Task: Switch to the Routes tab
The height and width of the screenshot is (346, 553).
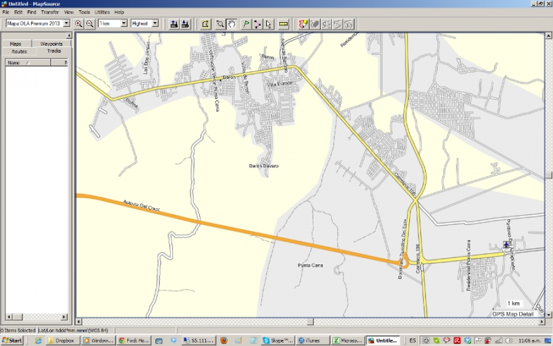Action: click(19, 51)
